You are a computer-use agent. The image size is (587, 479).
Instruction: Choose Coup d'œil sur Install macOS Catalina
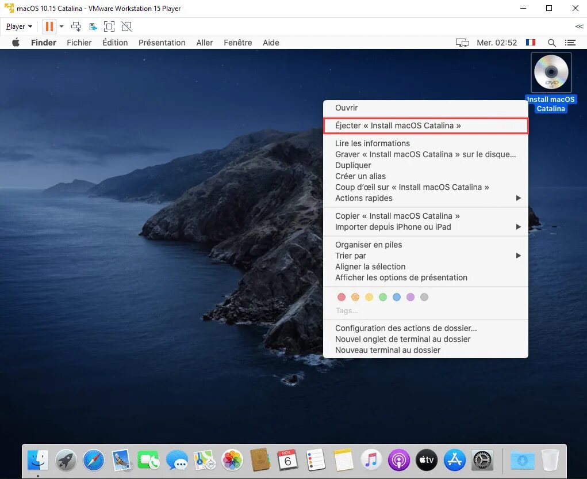click(x=425, y=187)
